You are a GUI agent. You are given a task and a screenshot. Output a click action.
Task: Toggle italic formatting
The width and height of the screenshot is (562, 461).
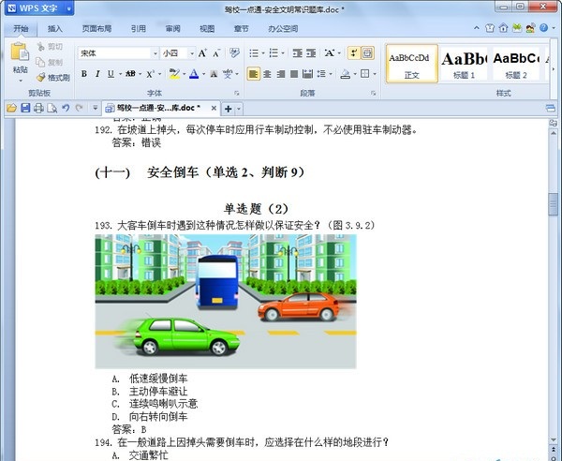97,74
